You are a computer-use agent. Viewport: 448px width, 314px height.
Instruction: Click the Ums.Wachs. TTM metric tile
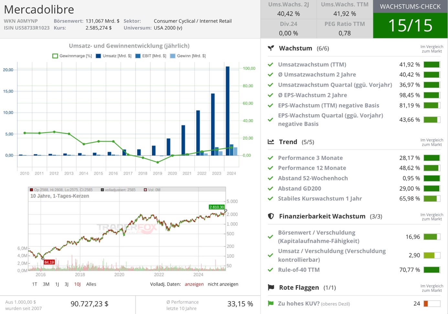[345, 9]
